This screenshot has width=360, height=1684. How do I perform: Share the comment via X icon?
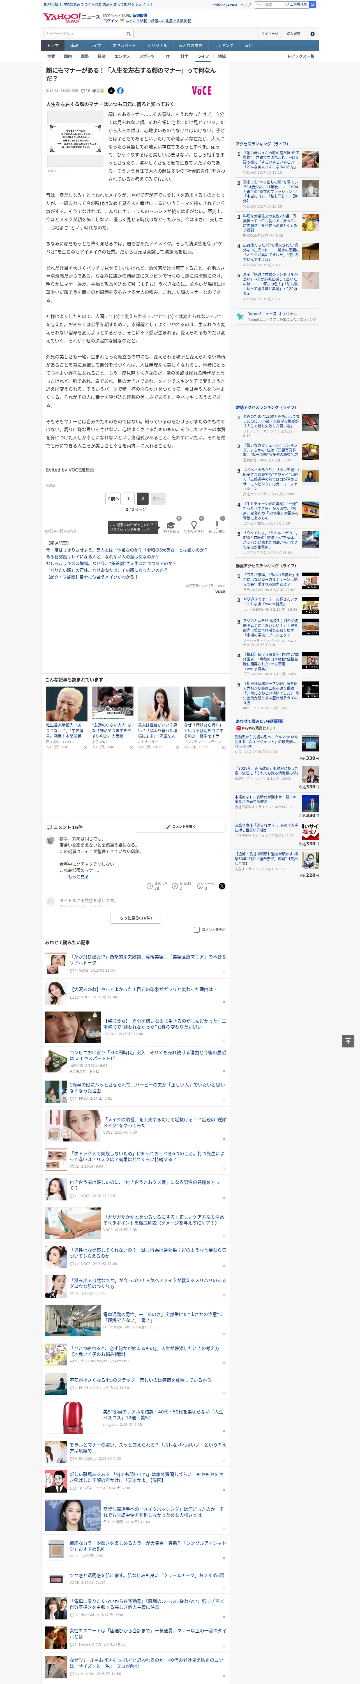click(x=222, y=886)
